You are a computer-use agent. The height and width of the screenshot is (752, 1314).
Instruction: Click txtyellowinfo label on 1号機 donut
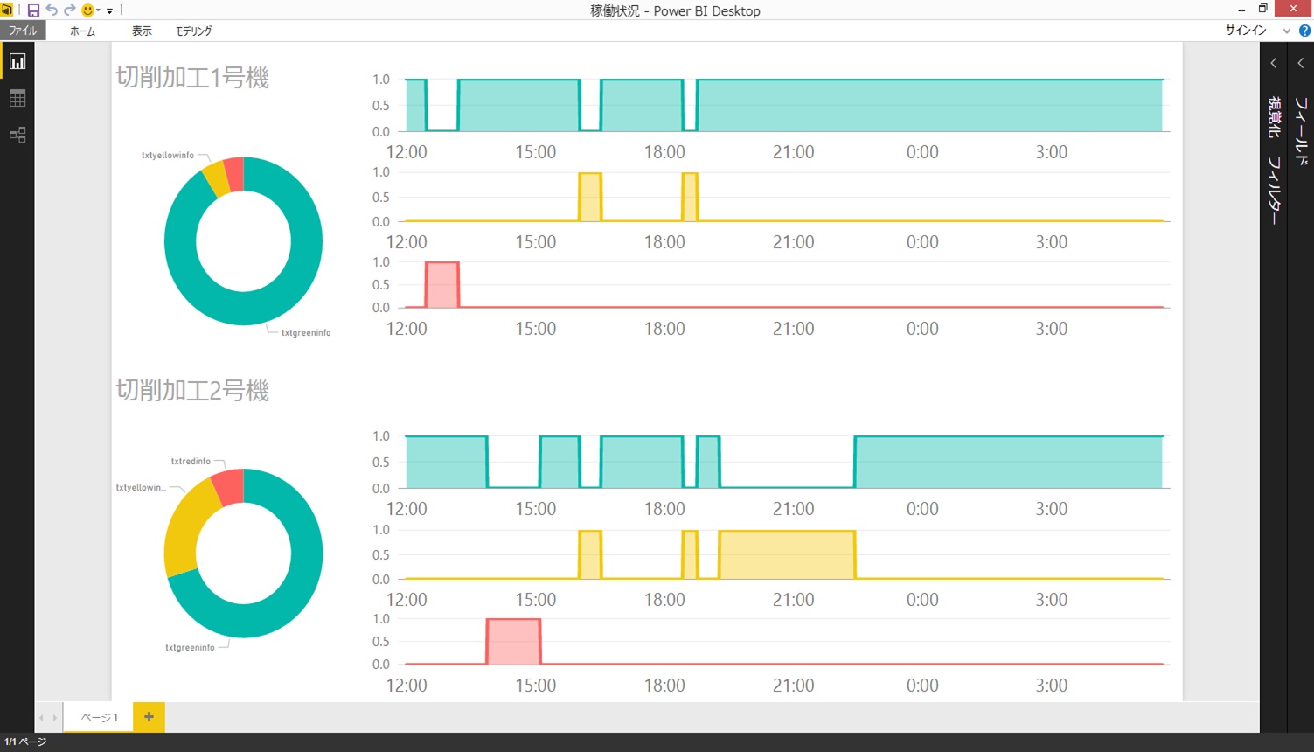click(x=168, y=156)
